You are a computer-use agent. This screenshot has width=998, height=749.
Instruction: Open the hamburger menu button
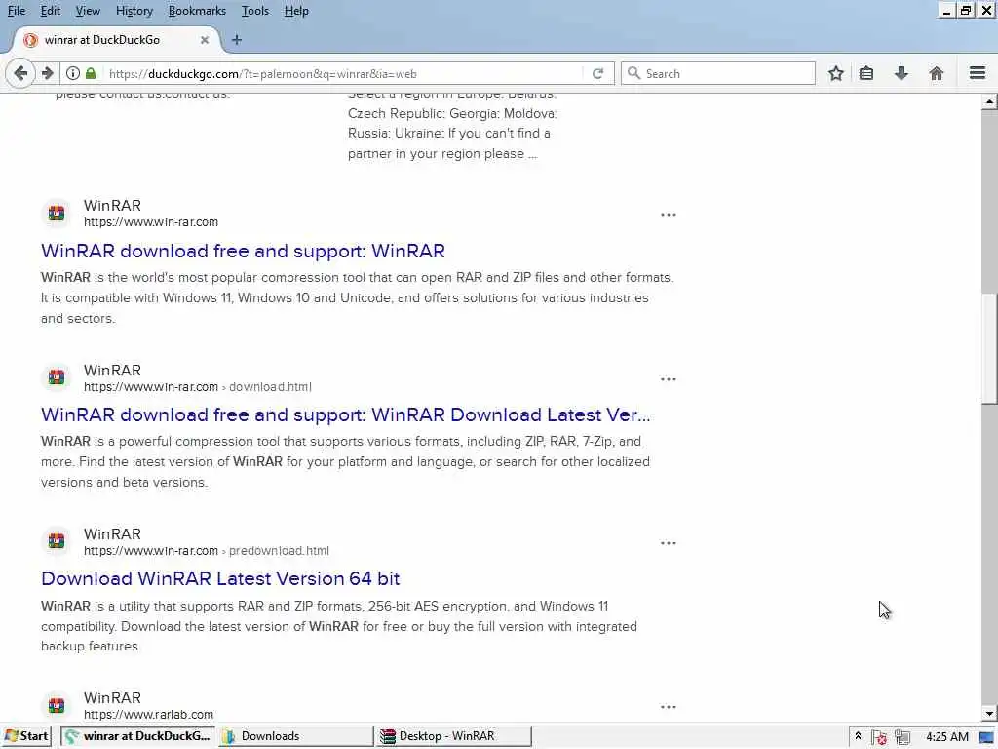[x=978, y=73]
